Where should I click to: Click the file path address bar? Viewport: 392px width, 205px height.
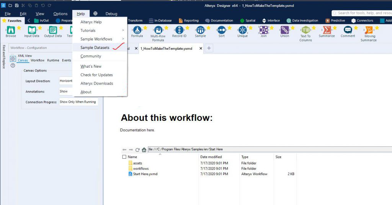(270, 149)
